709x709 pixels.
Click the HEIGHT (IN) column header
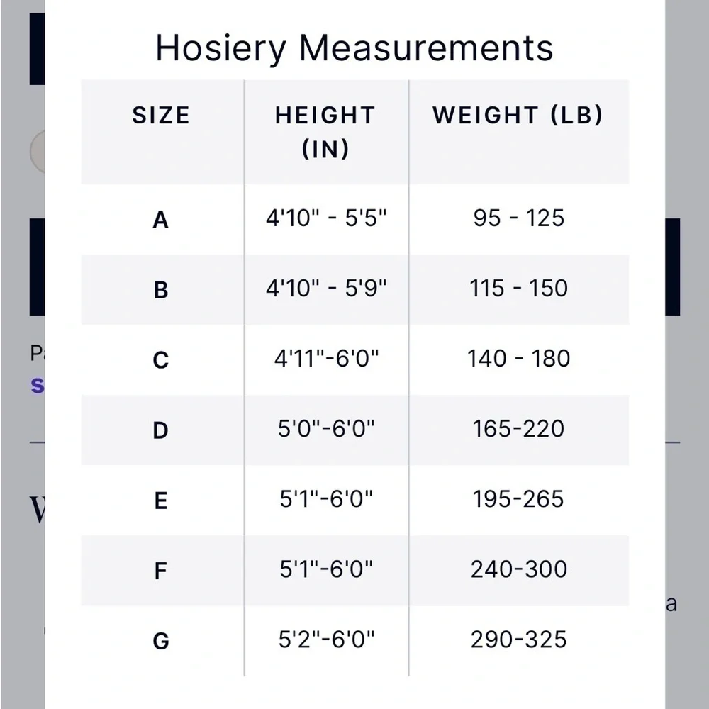tap(325, 132)
